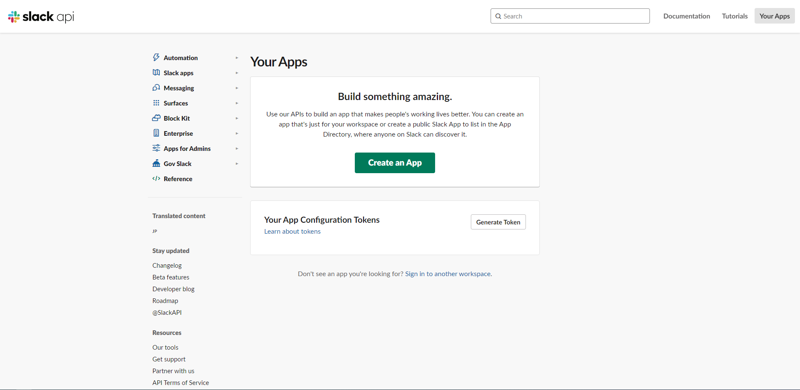The height and width of the screenshot is (390, 800).
Task: Expand the Automation section arrow
Action: tap(237, 58)
